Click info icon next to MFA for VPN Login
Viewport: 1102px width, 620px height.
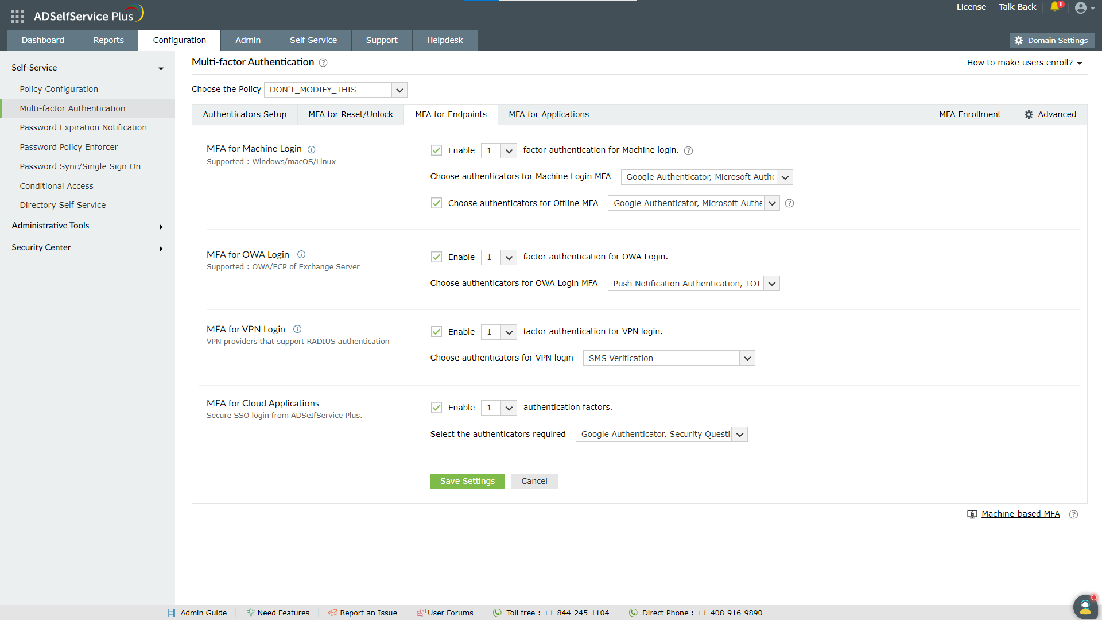click(x=297, y=330)
